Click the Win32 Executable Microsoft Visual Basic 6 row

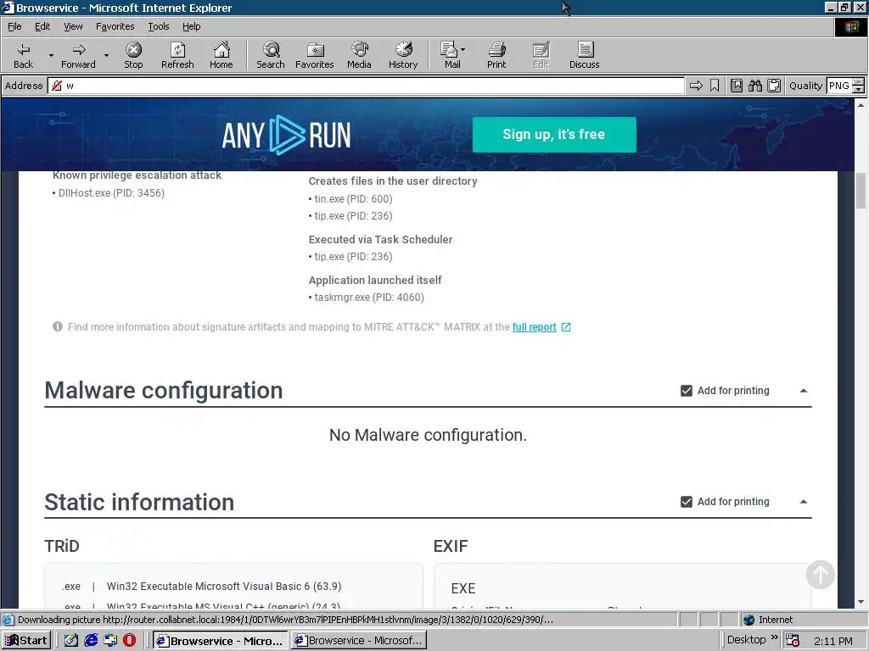click(x=202, y=587)
